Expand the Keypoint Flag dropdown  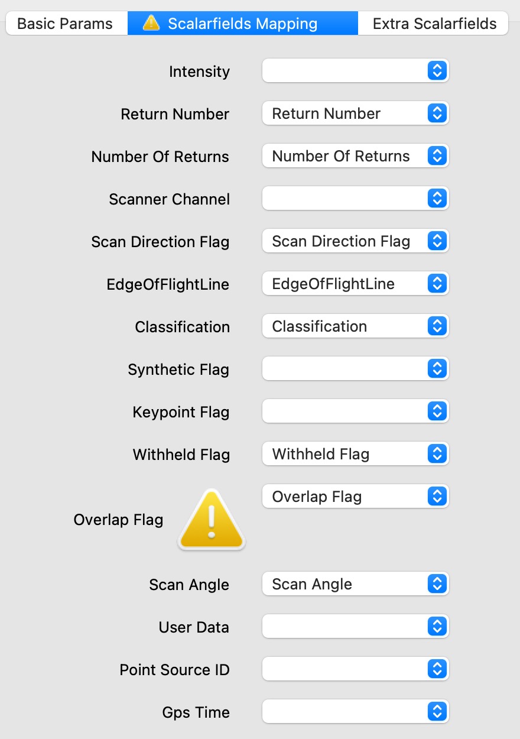[355, 411]
